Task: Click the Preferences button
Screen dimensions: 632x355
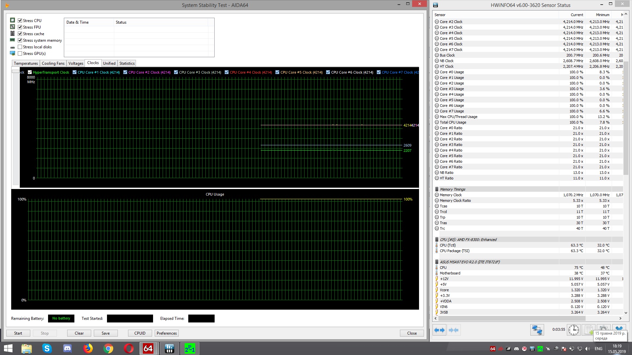Action: [167, 333]
